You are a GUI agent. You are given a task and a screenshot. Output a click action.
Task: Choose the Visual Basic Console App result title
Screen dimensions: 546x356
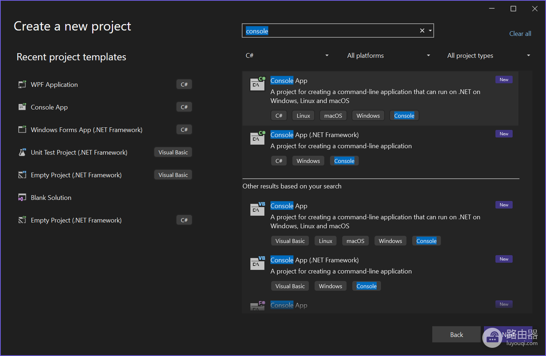point(289,206)
